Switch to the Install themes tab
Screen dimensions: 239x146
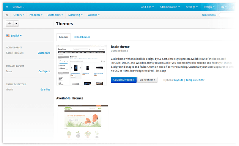click(x=82, y=37)
